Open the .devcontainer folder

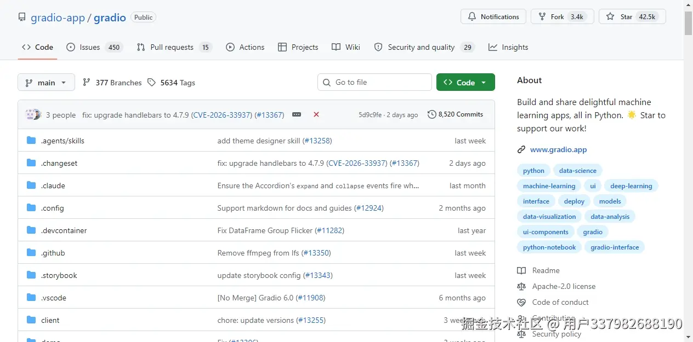click(64, 230)
